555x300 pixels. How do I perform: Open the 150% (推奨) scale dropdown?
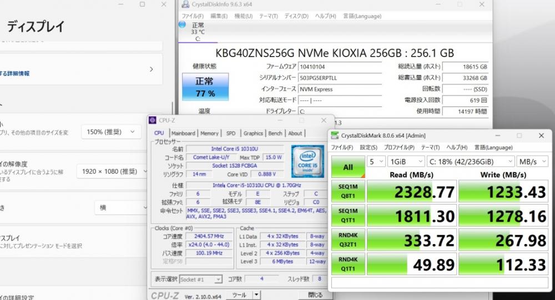[x=111, y=132]
